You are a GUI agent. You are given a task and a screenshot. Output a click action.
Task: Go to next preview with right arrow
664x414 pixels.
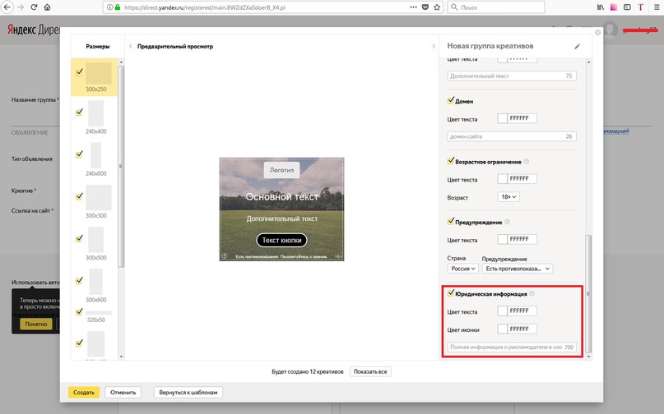tap(434, 47)
